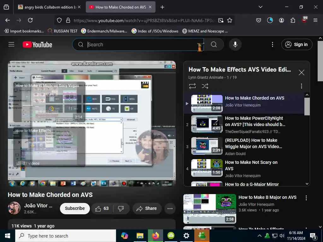Click the circular channel end-screen avatar
This screenshot has width=323, height=242.
[153, 147]
